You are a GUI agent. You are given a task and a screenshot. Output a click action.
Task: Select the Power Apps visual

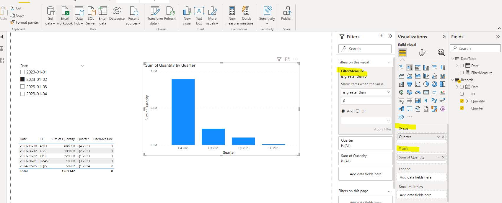pos(442,109)
